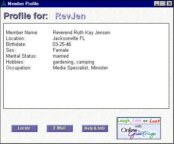174x144 pixels.
Task: Click the Marital Status value married
Action: click(x=61, y=56)
